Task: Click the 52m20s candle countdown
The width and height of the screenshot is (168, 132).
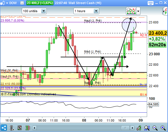Action: click(x=157, y=45)
